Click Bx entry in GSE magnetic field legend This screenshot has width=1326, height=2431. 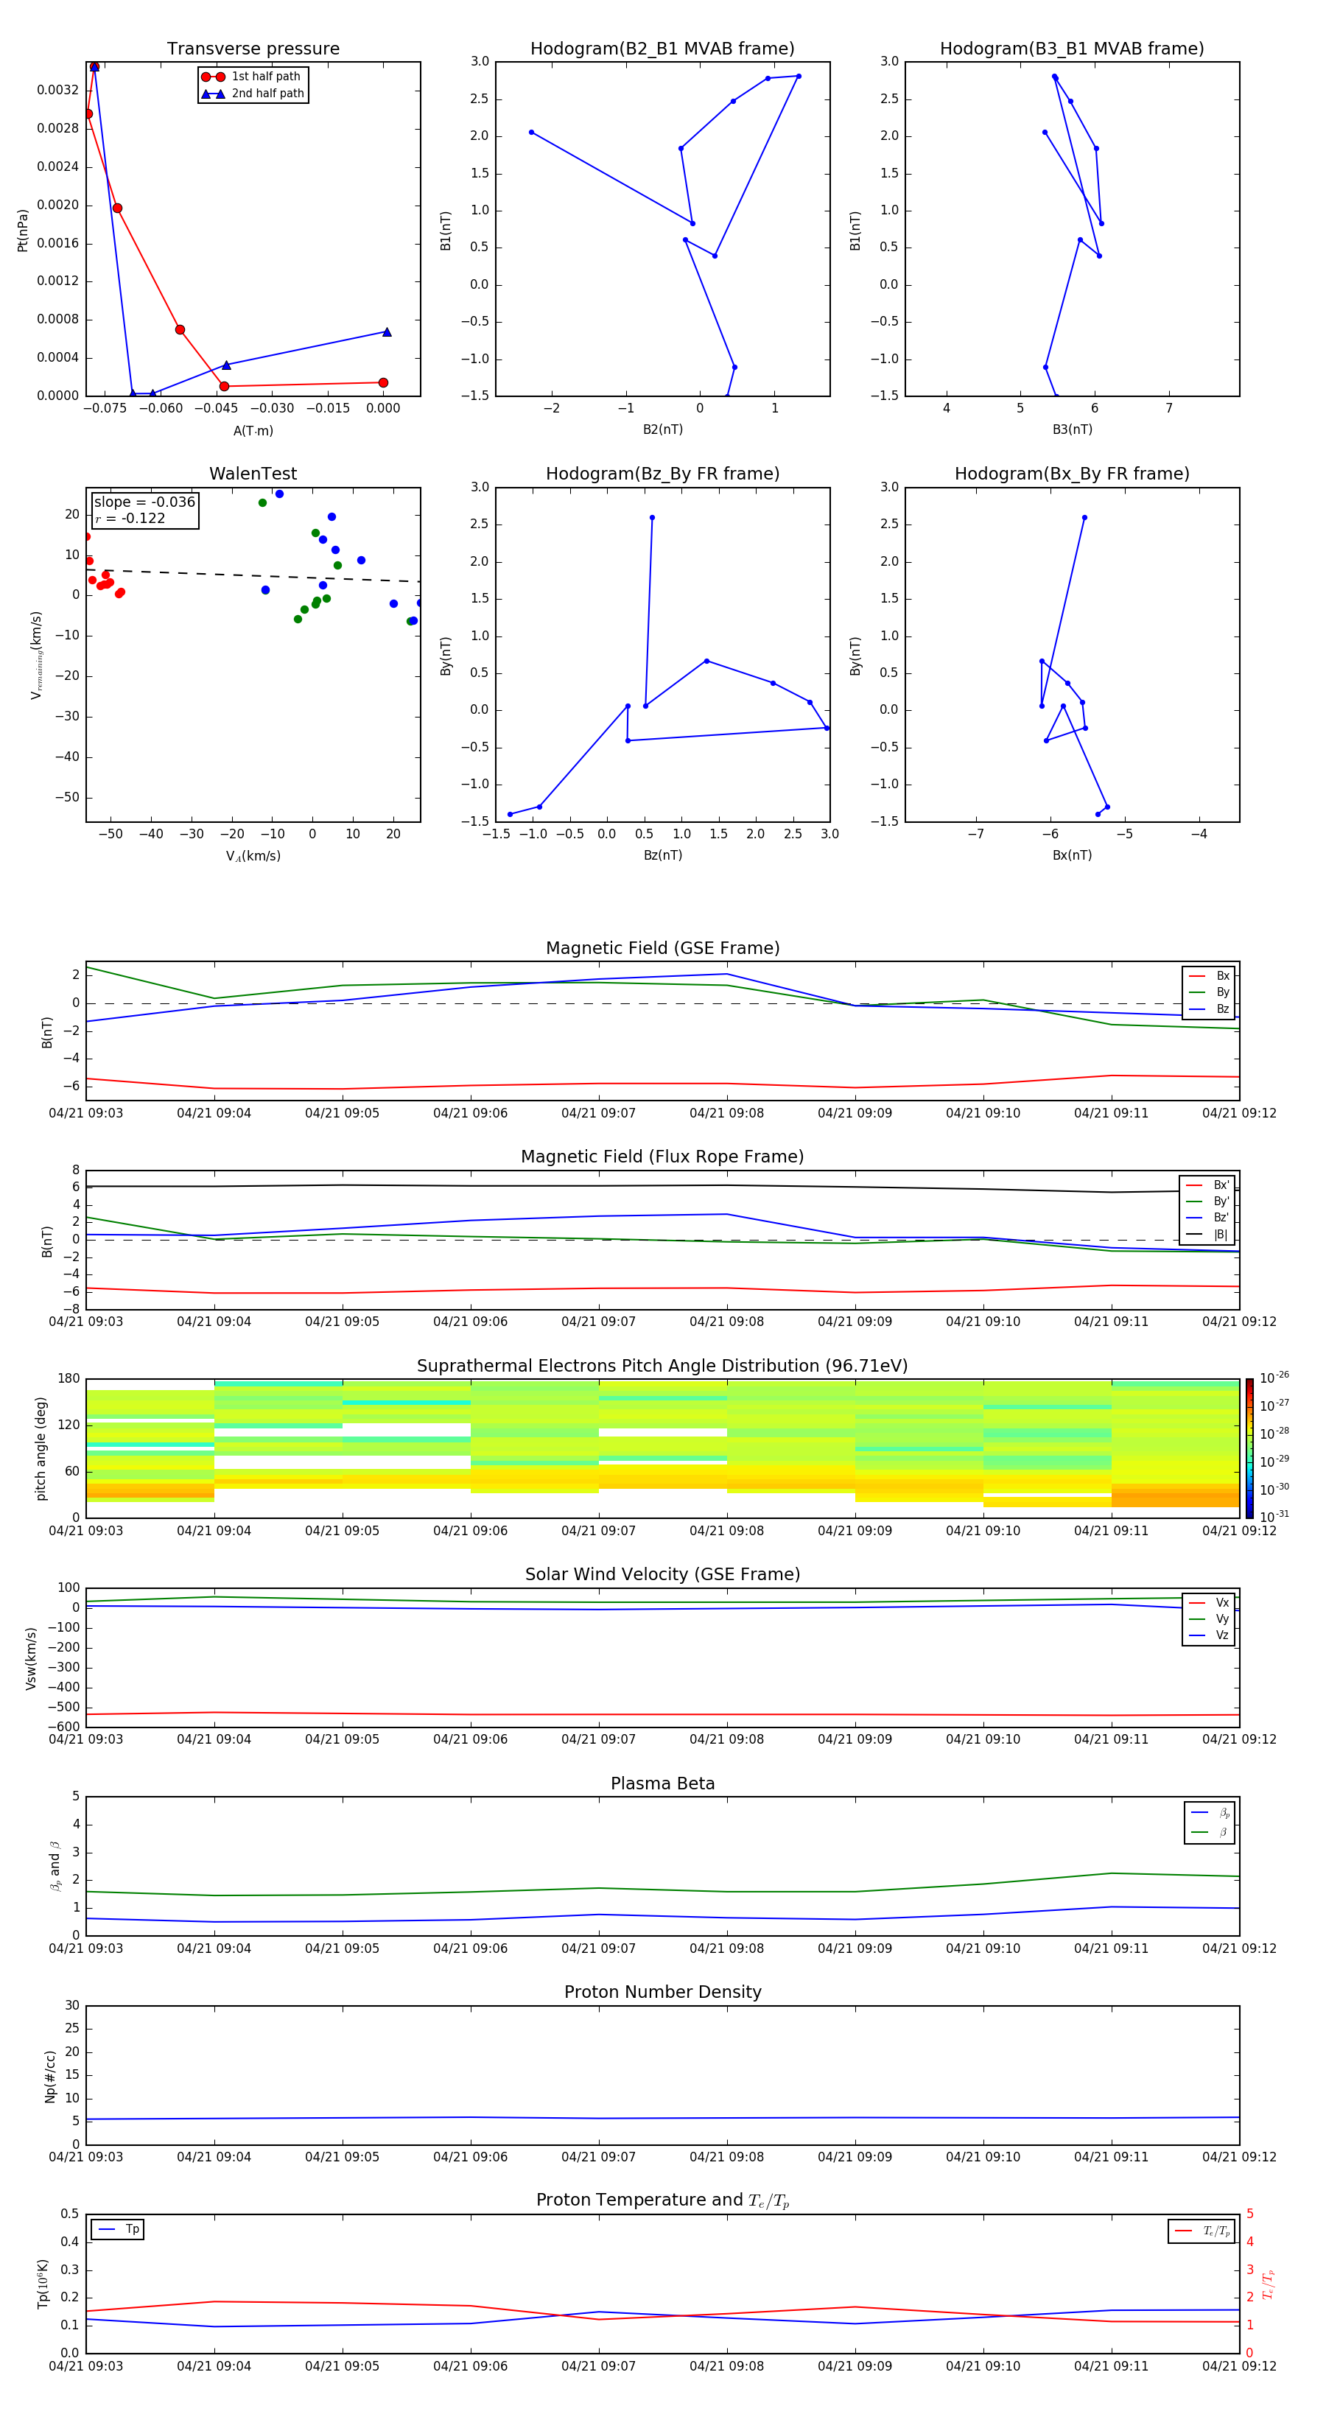[1209, 976]
